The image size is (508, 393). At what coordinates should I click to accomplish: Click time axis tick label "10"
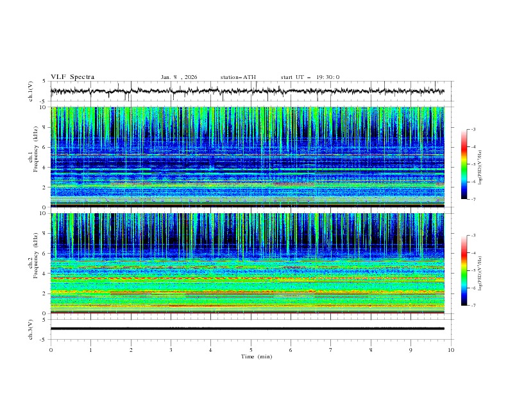point(451,350)
